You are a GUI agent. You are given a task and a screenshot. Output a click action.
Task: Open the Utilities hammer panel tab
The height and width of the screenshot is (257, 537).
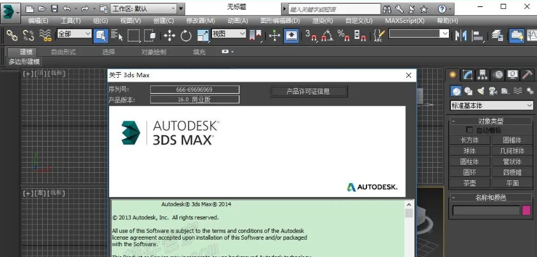point(527,74)
